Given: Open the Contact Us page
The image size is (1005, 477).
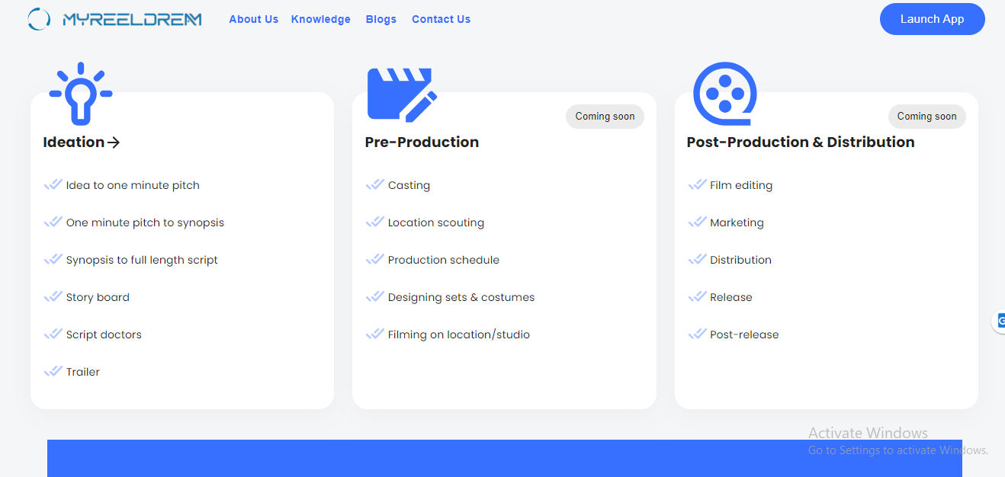Looking at the screenshot, I should tap(441, 19).
